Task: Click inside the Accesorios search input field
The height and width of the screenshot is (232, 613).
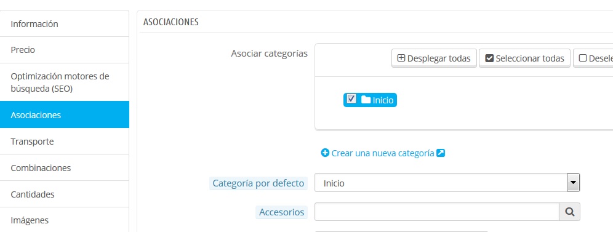Action: click(437, 212)
